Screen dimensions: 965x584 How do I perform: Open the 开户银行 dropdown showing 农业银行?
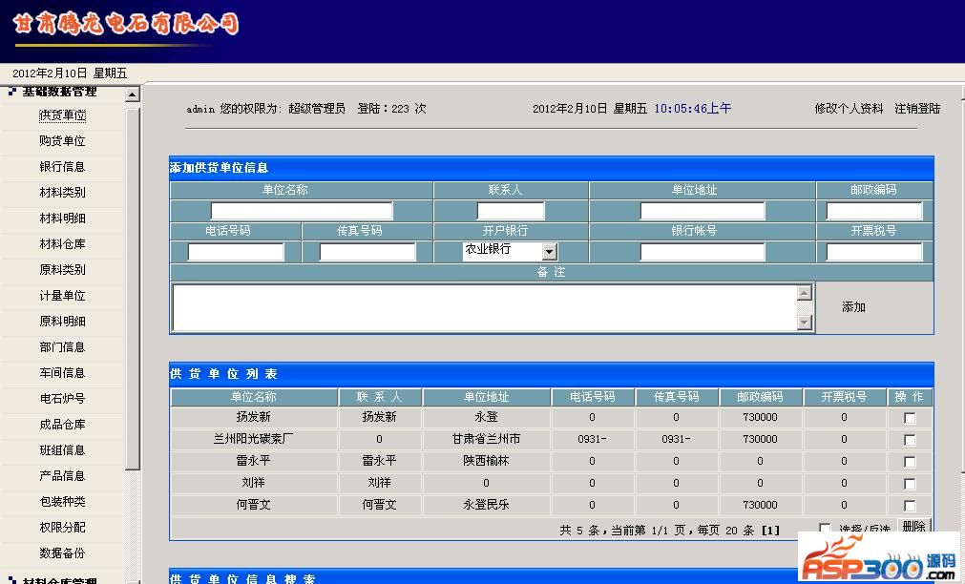click(x=549, y=252)
